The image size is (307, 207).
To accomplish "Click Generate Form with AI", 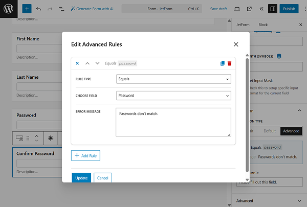I will pos(92,9).
